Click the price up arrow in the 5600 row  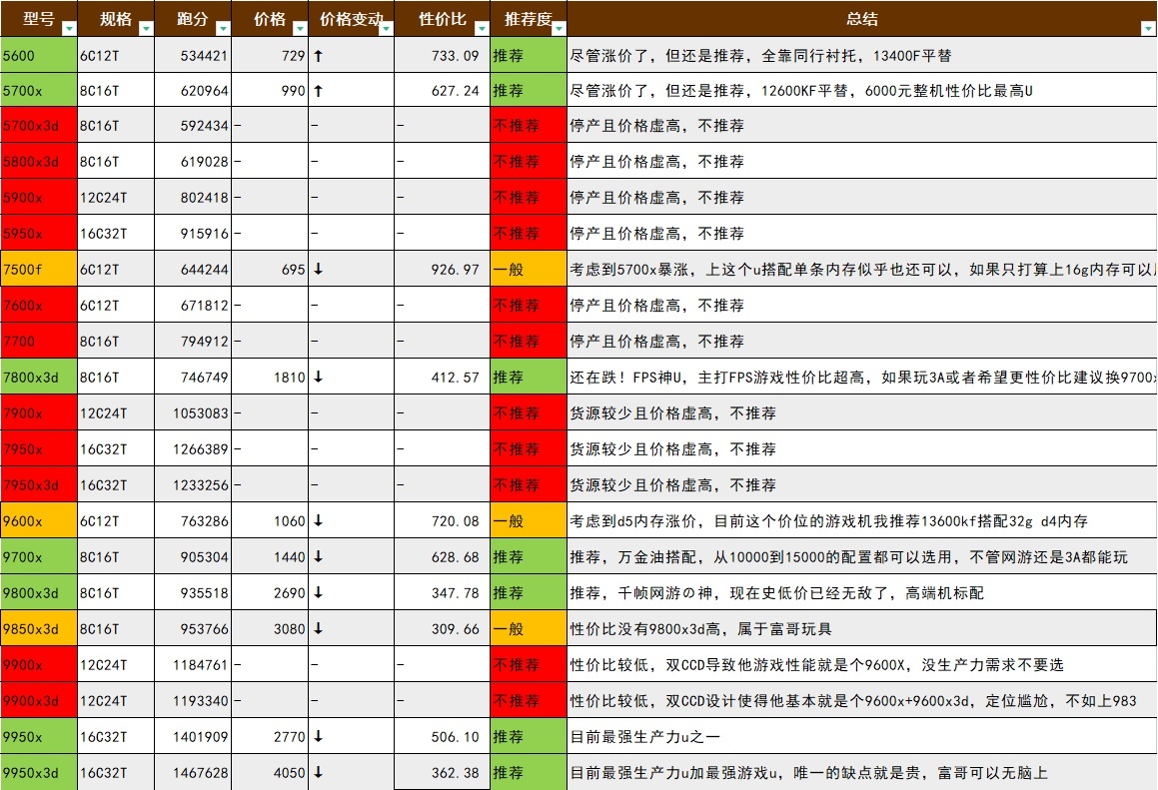tap(318, 57)
